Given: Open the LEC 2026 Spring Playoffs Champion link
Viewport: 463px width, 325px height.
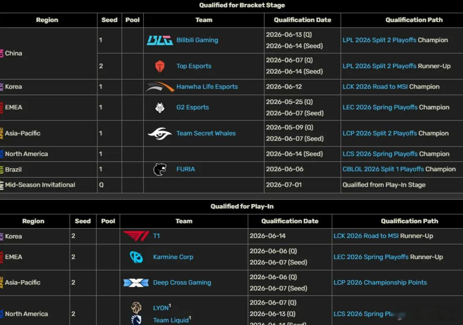Looking at the screenshot, I should [x=380, y=107].
